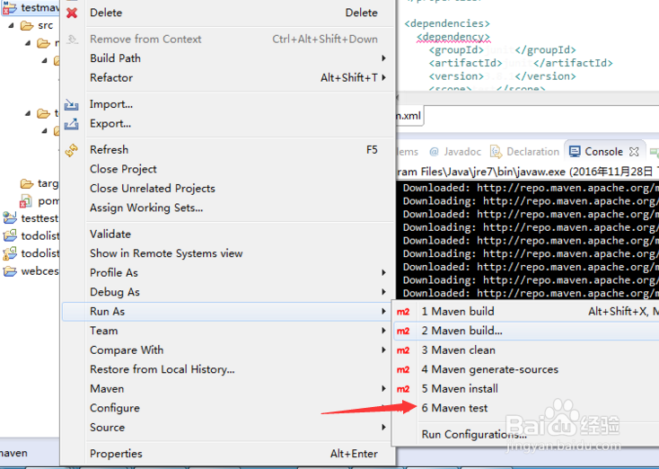Click the Export icon in context menu
The image size is (659, 469).
pos(72,124)
